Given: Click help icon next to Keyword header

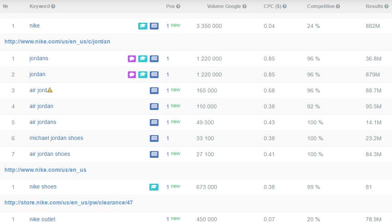Looking at the screenshot, I should point(53,6).
